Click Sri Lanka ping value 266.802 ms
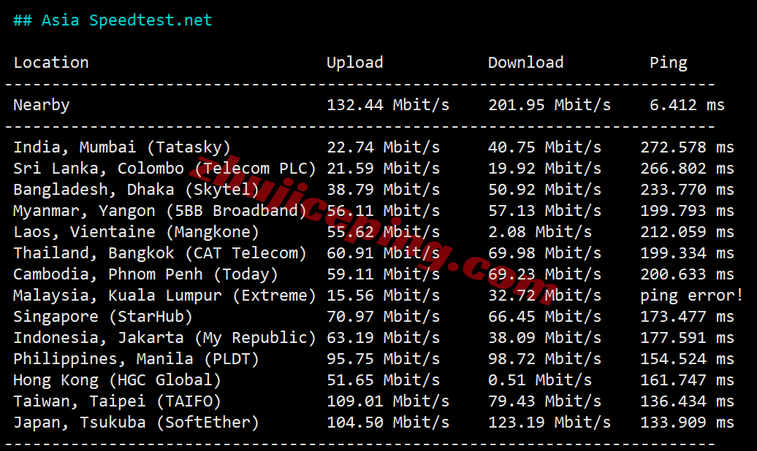The height and width of the screenshot is (451, 757). (x=687, y=169)
